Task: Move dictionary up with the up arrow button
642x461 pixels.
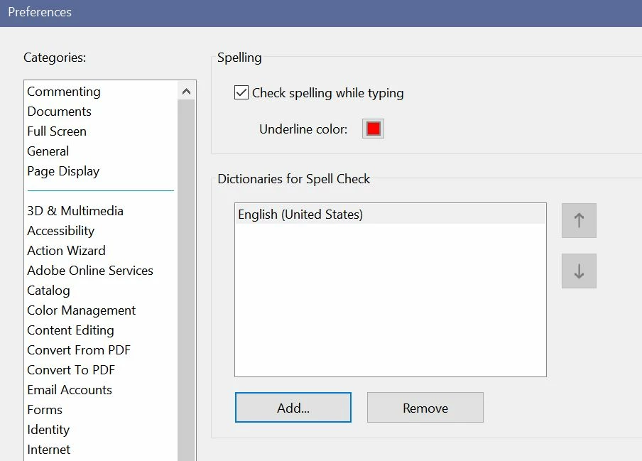Action: pyautogui.click(x=579, y=221)
